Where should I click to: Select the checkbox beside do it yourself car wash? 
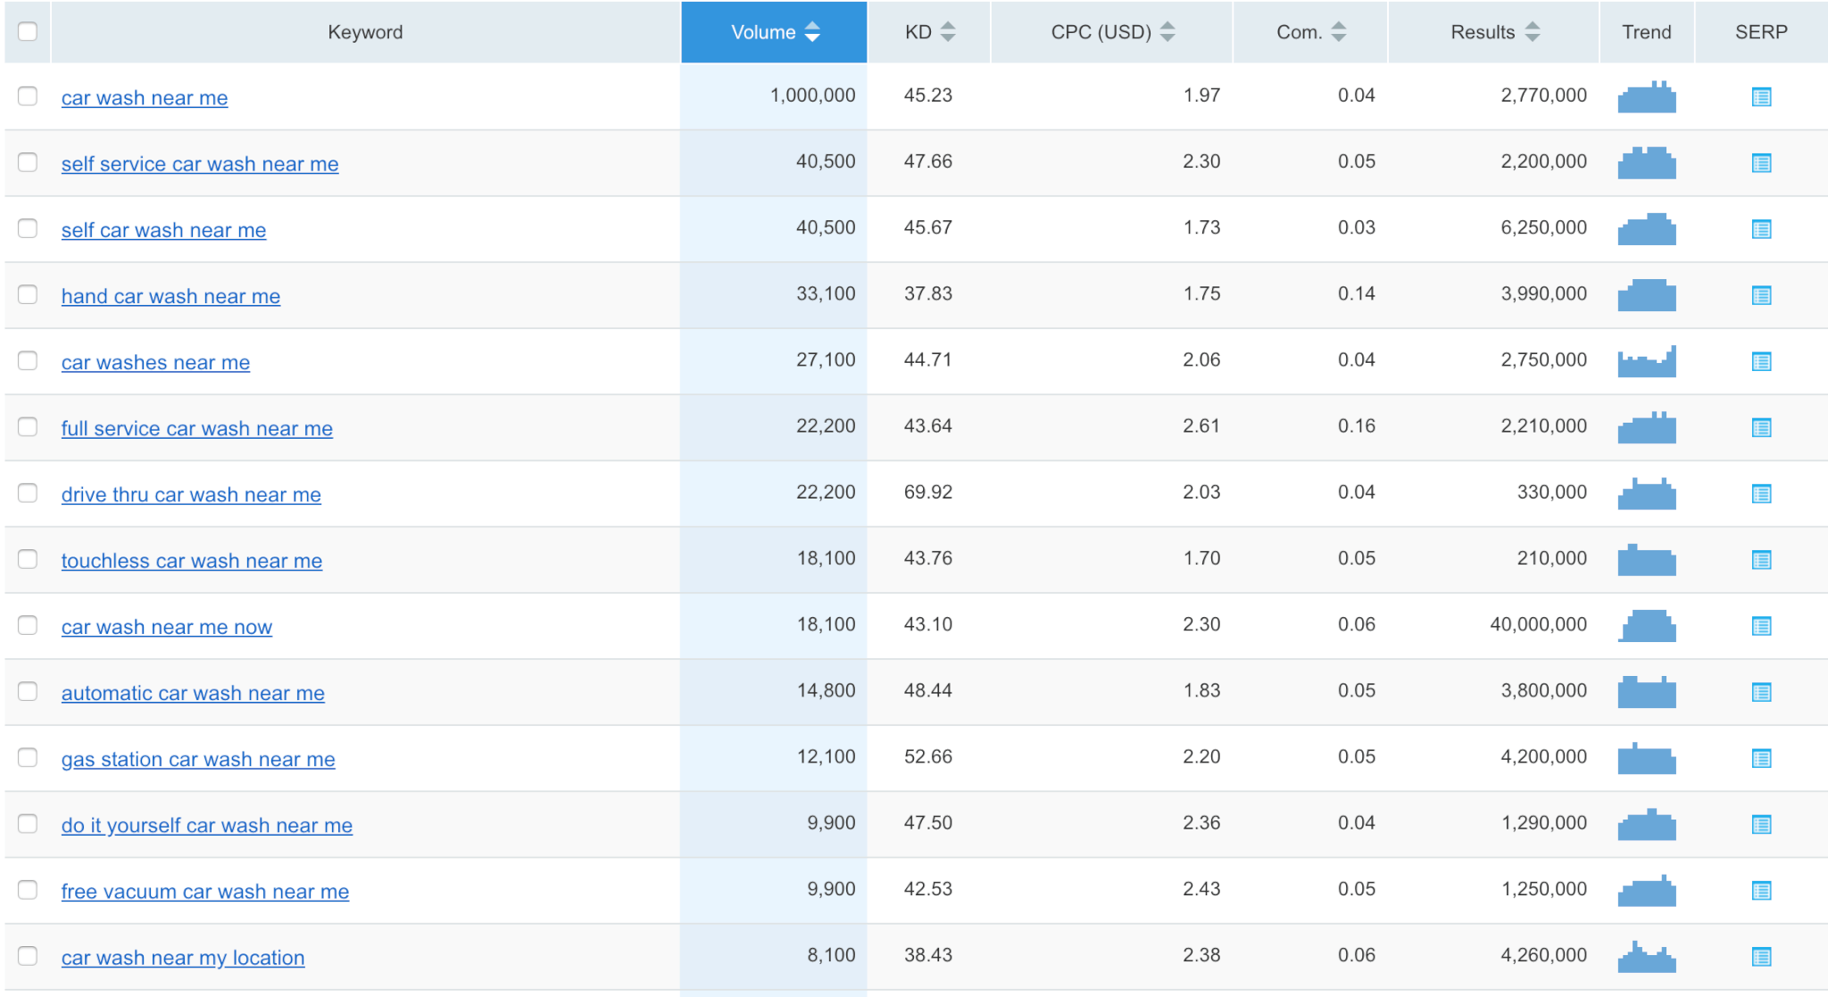click(27, 824)
